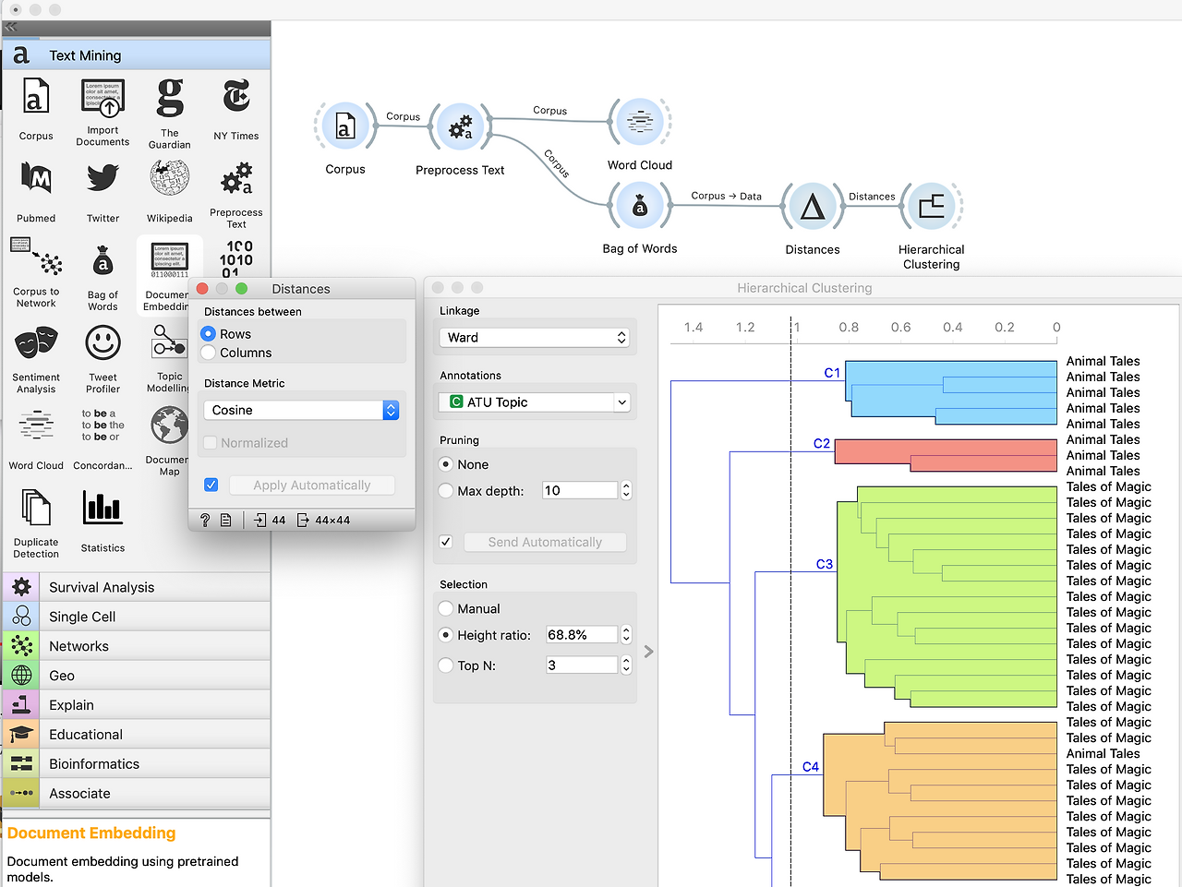Click the Top N stepper arrows
This screenshot has height=887, width=1182.
[626, 665]
